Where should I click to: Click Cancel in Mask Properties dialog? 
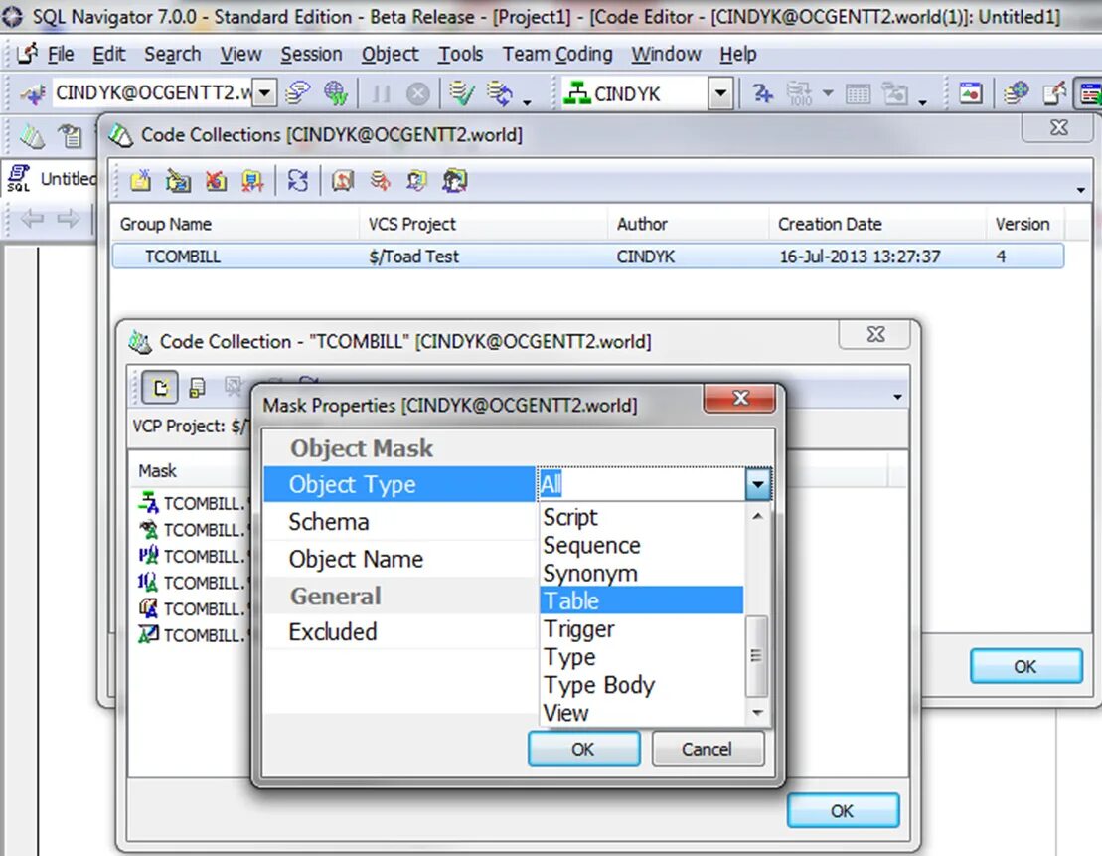pos(708,749)
